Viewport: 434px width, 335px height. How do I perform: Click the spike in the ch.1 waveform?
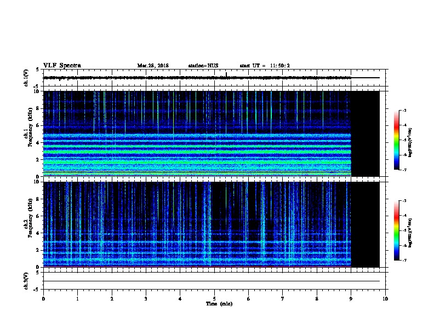tap(226, 74)
